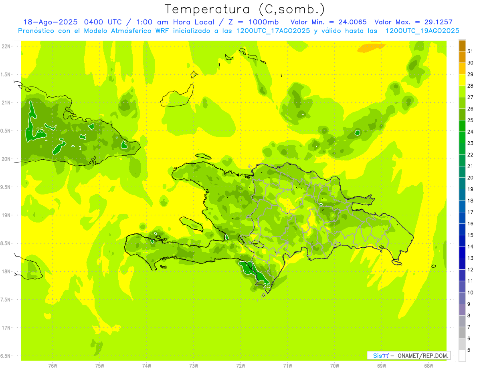This screenshot has height=371, width=481.
Task: Click the 'Valor Min. = 24.0065' text
Action: pyautogui.click(x=328, y=22)
